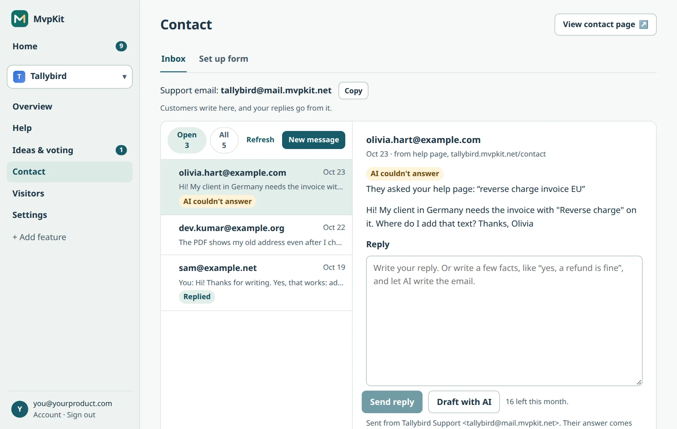677x429 pixels.
Task: Switch to the Inbox tab
Action: (x=173, y=59)
